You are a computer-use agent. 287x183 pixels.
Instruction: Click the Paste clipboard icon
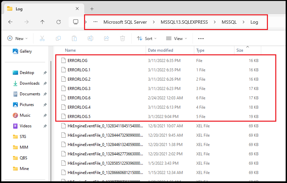[74, 38]
